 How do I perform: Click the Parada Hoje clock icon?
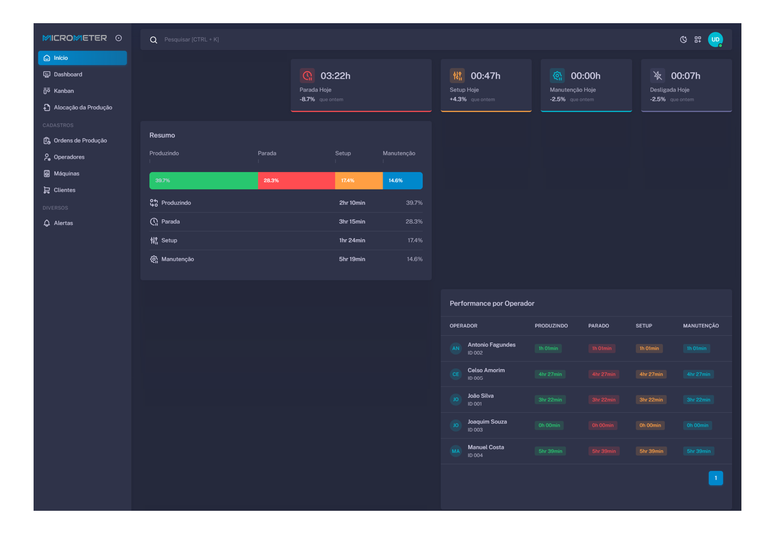tap(307, 76)
